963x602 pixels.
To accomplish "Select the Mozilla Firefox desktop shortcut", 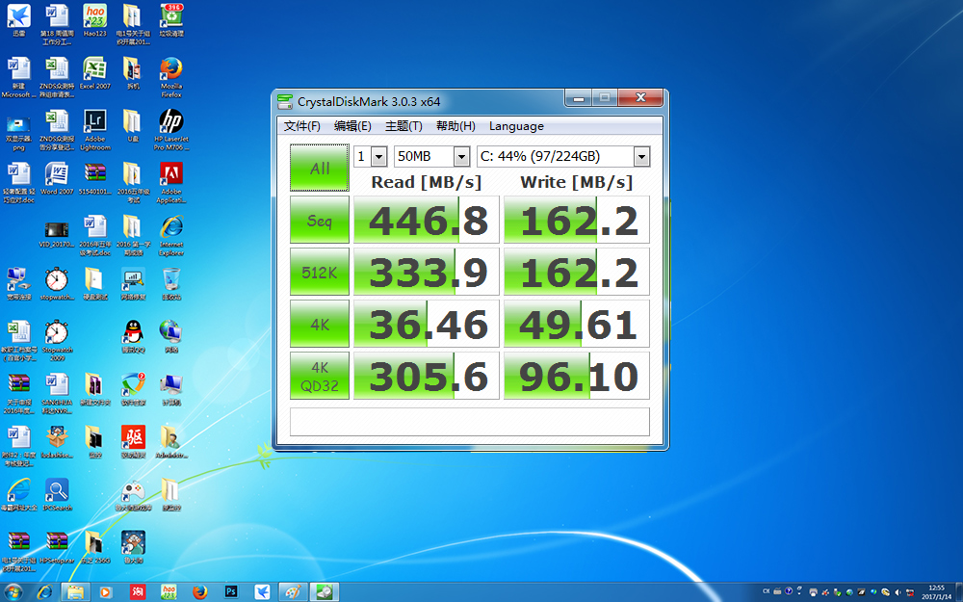I will (x=171, y=69).
